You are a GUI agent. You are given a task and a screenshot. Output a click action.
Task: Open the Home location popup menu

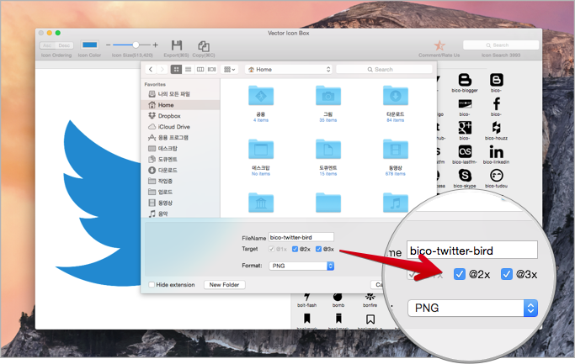click(288, 69)
